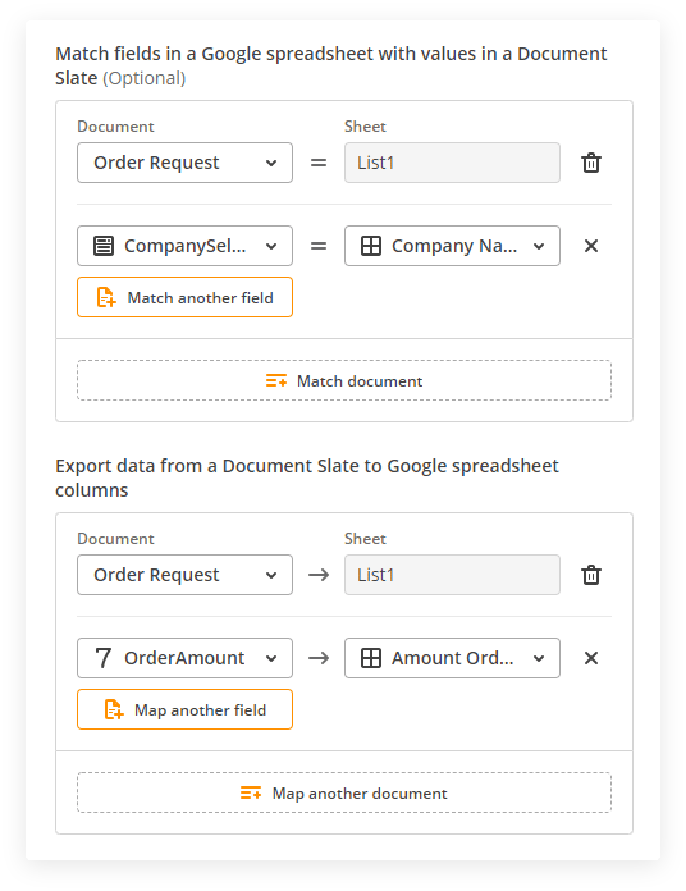The height and width of the screenshot is (891, 686).
Task: Open the Company Na column dropdown chevron
Action: (x=539, y=246)
